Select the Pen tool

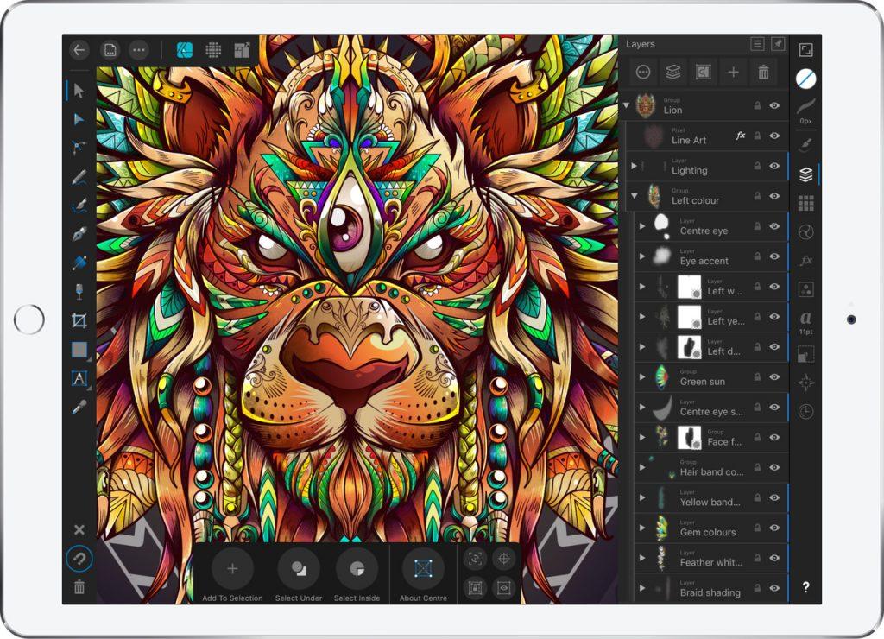[79, 235]
